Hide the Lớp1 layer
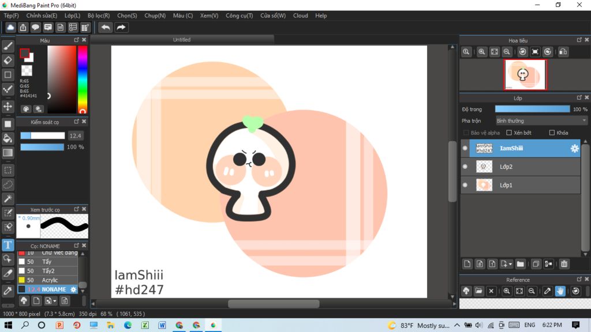 point(465,185)
